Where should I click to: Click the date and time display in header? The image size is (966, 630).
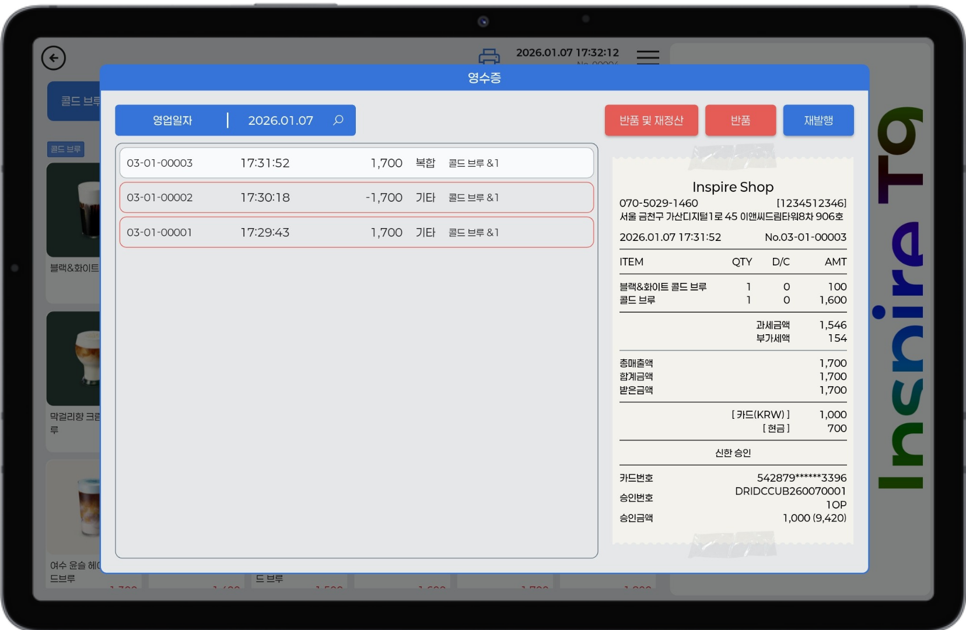coord(567,52)
